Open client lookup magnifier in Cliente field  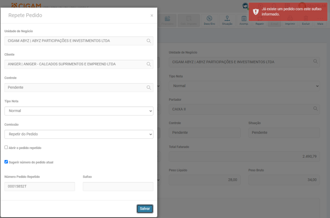[149, 64]
